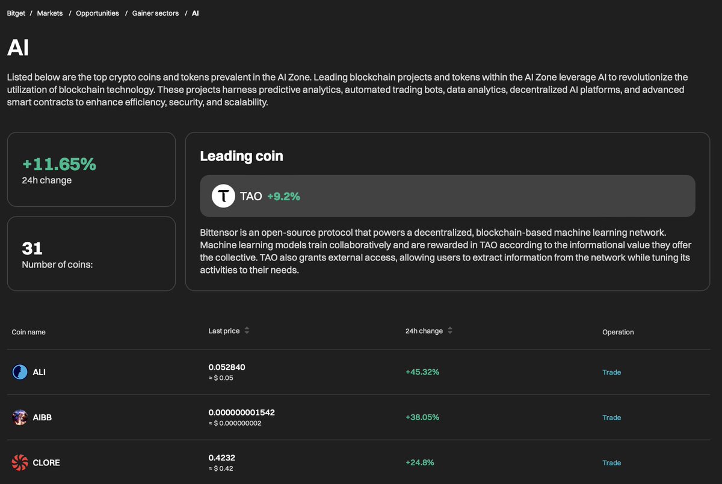Click ALI price 0.052840
Screen dimensions: 722x484
coord(227,367)
